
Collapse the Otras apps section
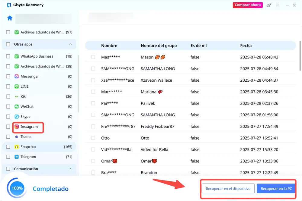70,44
